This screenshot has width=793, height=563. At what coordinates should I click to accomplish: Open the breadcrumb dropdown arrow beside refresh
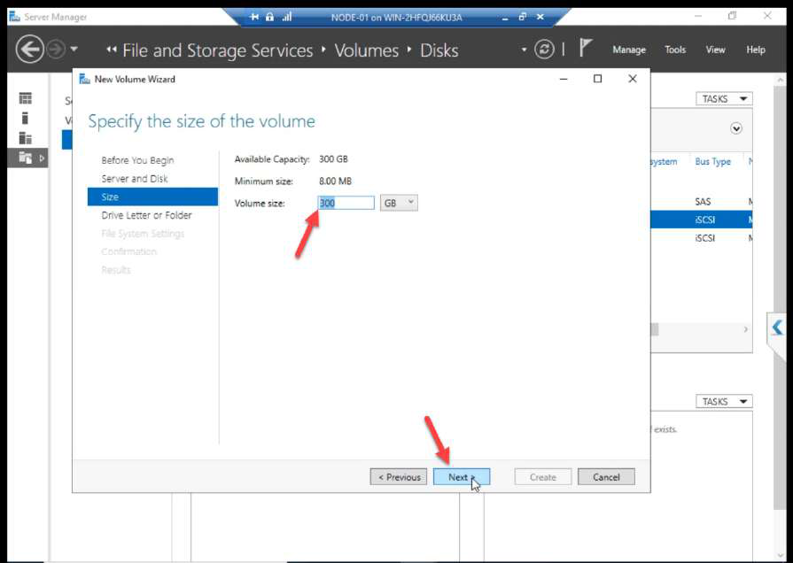point(524,50)
